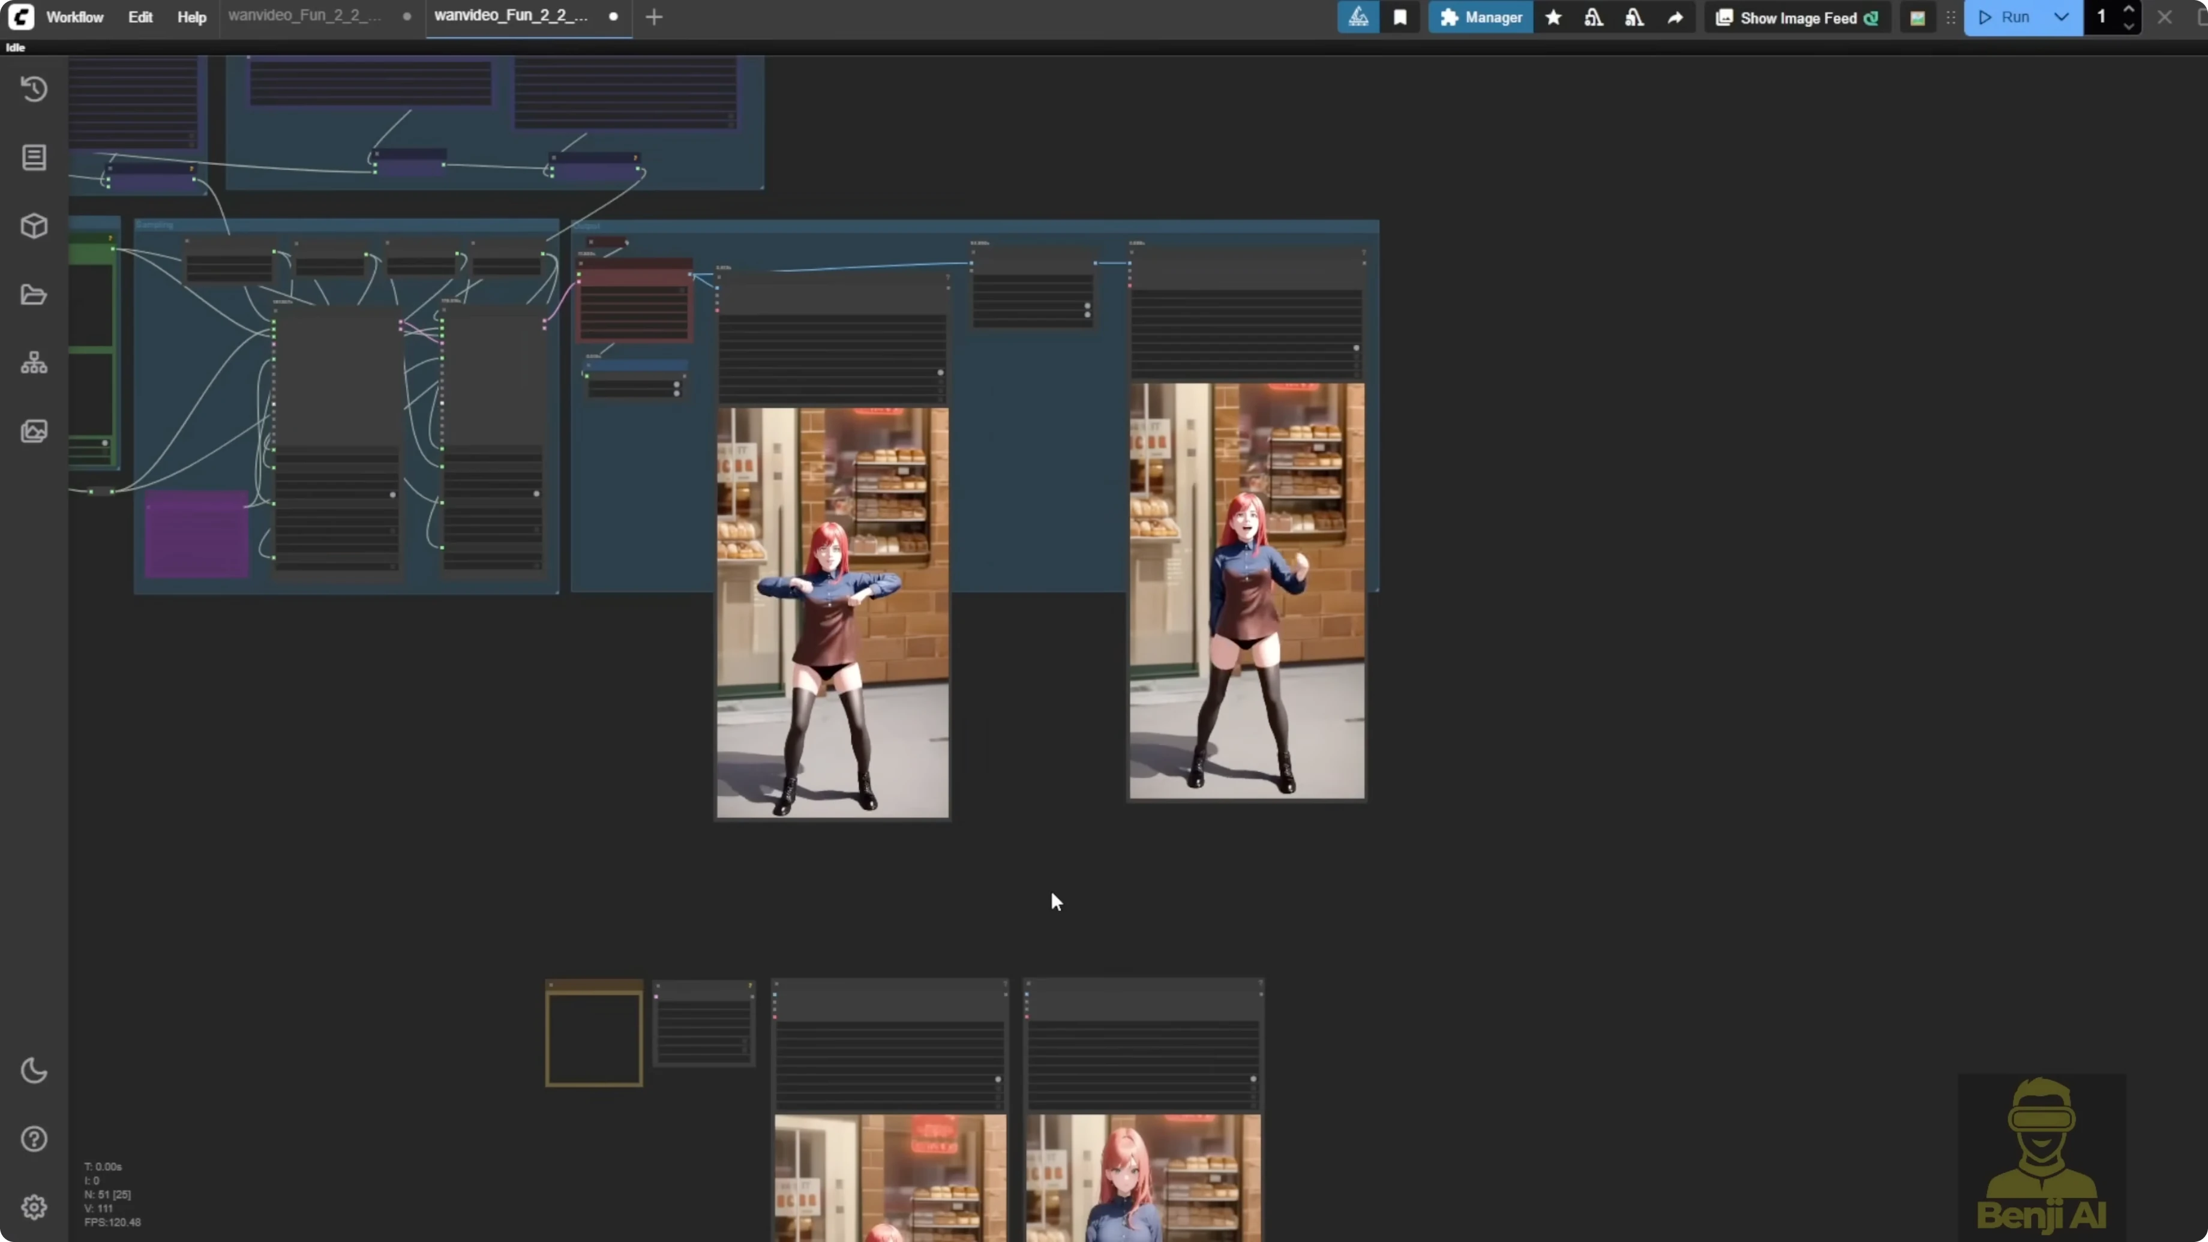
Task: Toggle dark mode with the moon icon
Action: click(34, 1070)
